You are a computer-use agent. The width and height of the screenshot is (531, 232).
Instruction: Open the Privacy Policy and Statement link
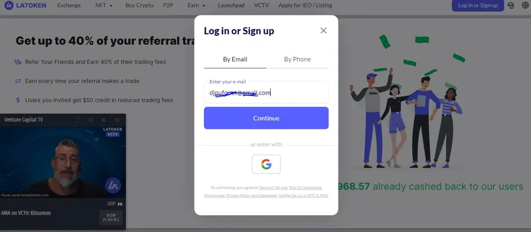click(252, 196)
